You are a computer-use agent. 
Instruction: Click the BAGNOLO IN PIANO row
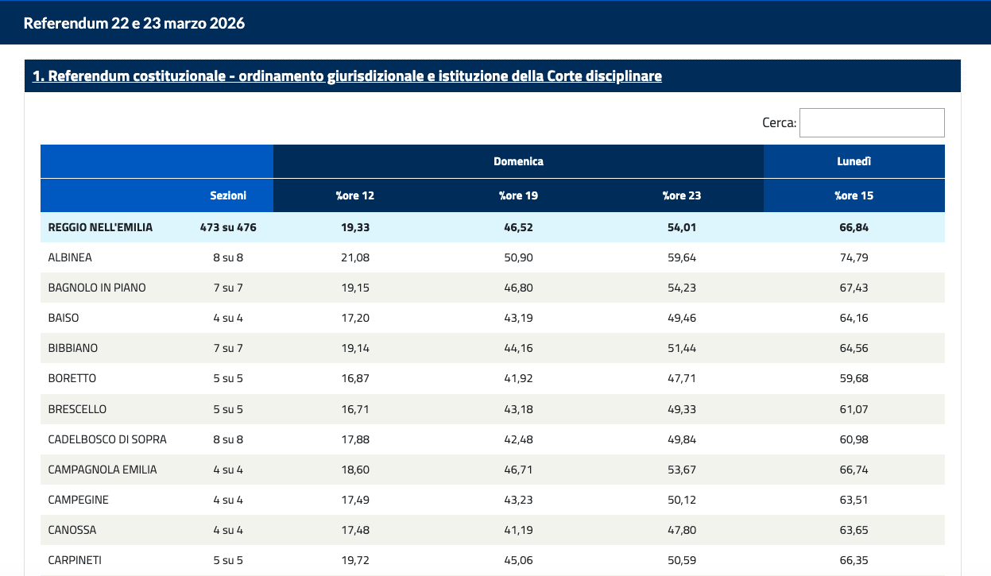pos(97,288)
